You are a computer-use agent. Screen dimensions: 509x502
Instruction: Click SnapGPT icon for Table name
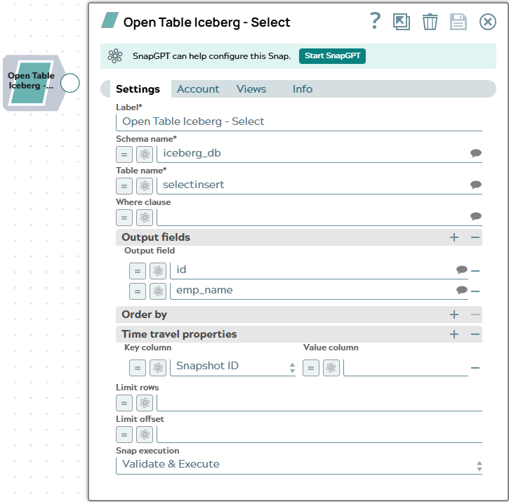click(x=145, y=186)
